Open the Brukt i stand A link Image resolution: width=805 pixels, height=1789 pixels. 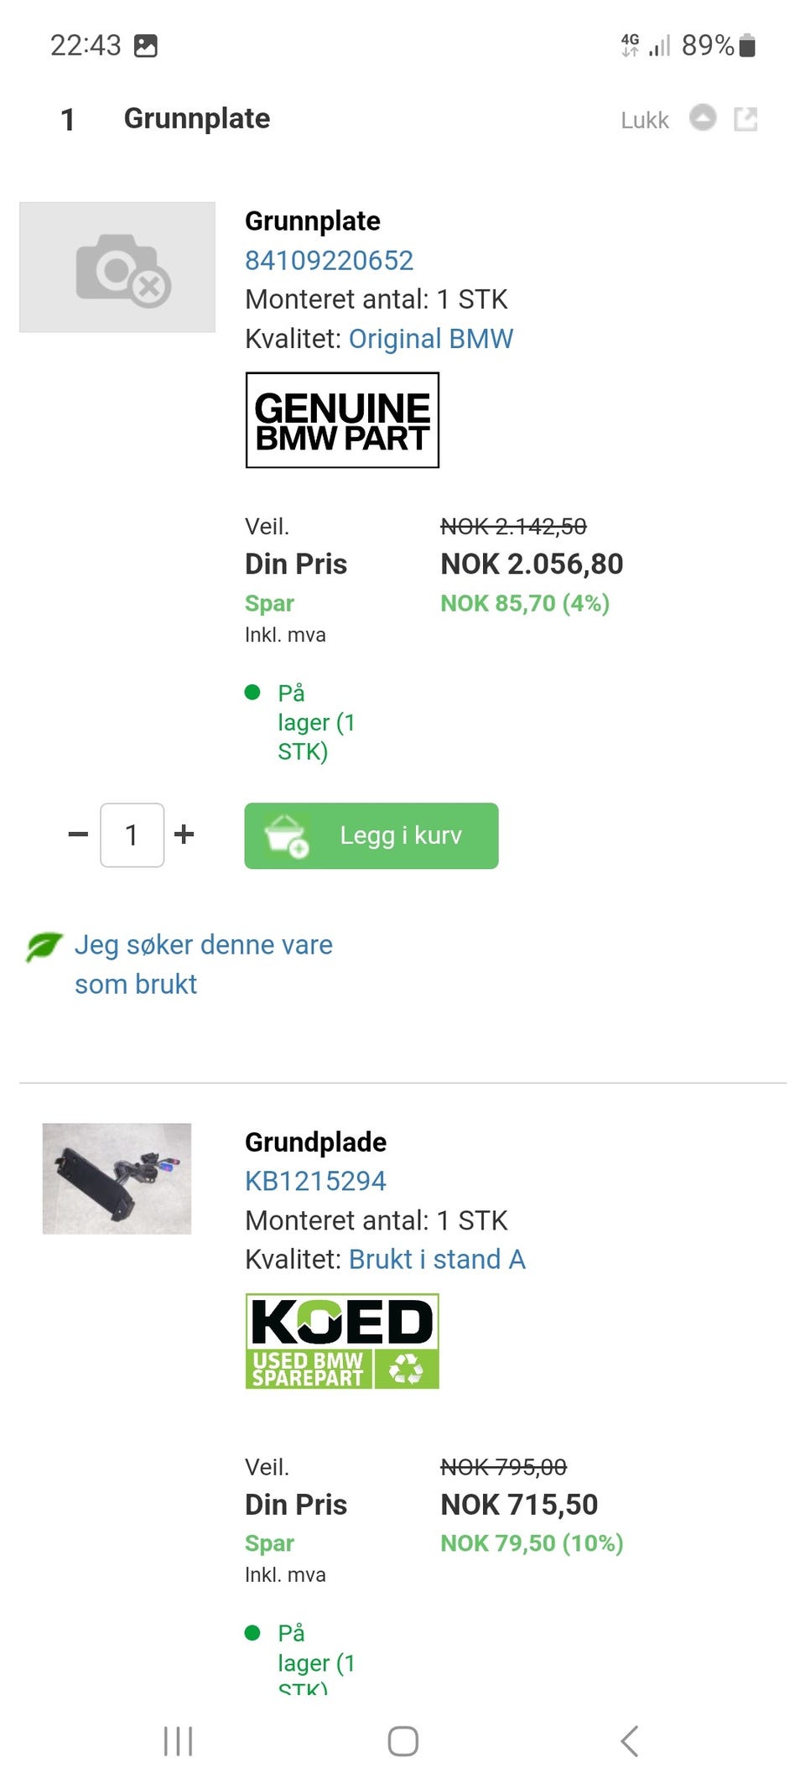(437, 1259)
